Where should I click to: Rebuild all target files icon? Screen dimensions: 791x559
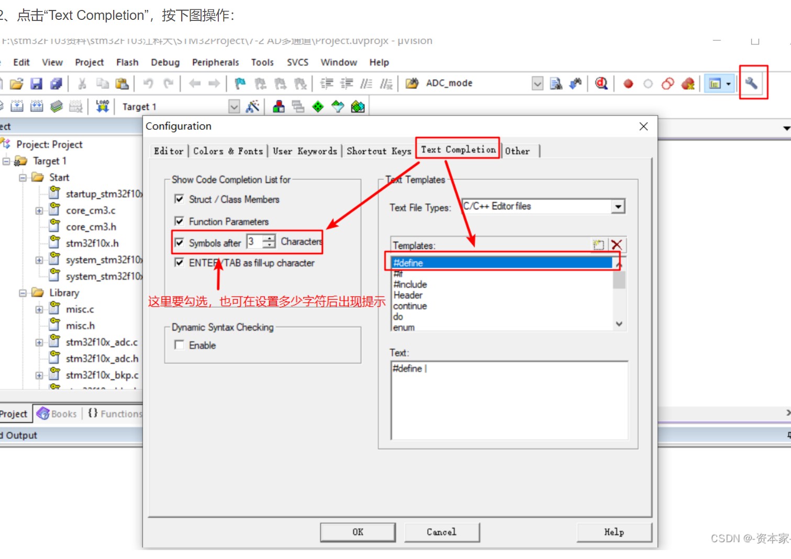pyautogui.click(x=37, y=107)
